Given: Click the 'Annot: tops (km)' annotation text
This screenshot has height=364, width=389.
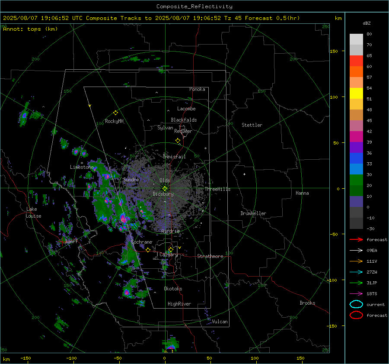Looking at the screenshot, I should click(x=30, y=29).
